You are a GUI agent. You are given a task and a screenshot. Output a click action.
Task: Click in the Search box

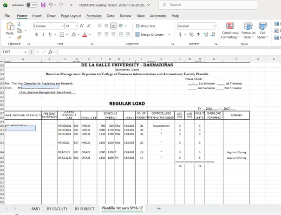[x=208, y=5]
